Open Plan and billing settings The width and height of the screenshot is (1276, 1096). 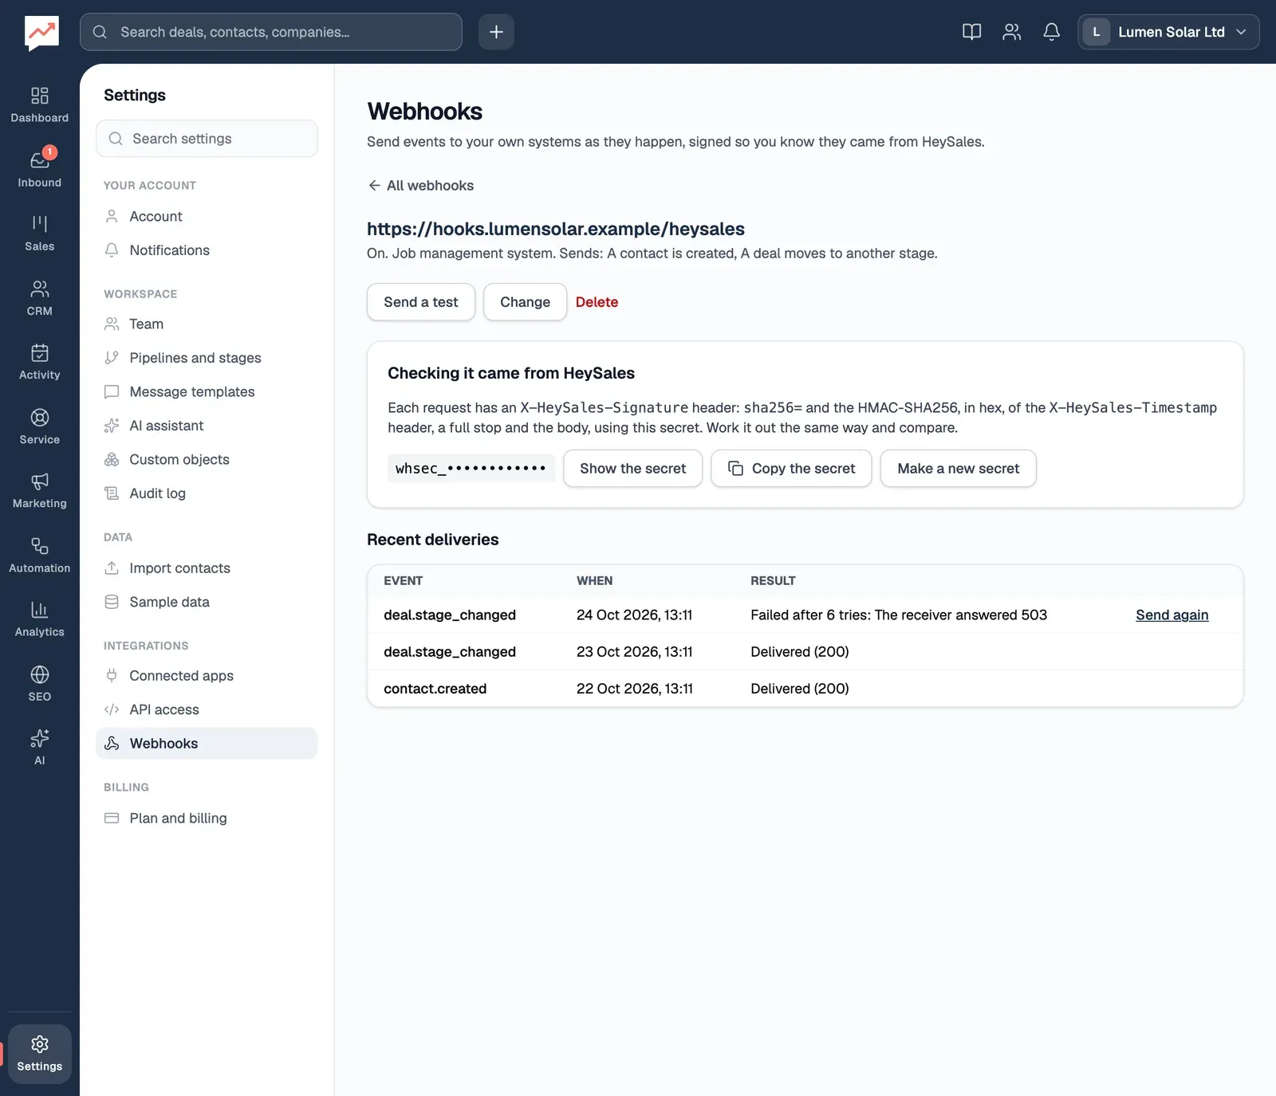[x=207, y=819]
